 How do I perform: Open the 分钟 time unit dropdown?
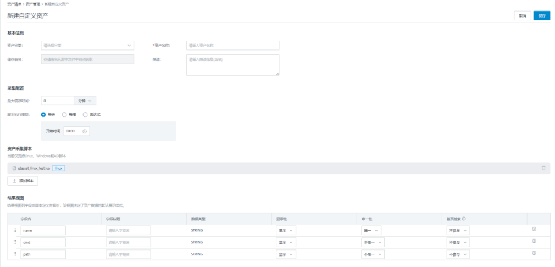[x=85, y=101]
